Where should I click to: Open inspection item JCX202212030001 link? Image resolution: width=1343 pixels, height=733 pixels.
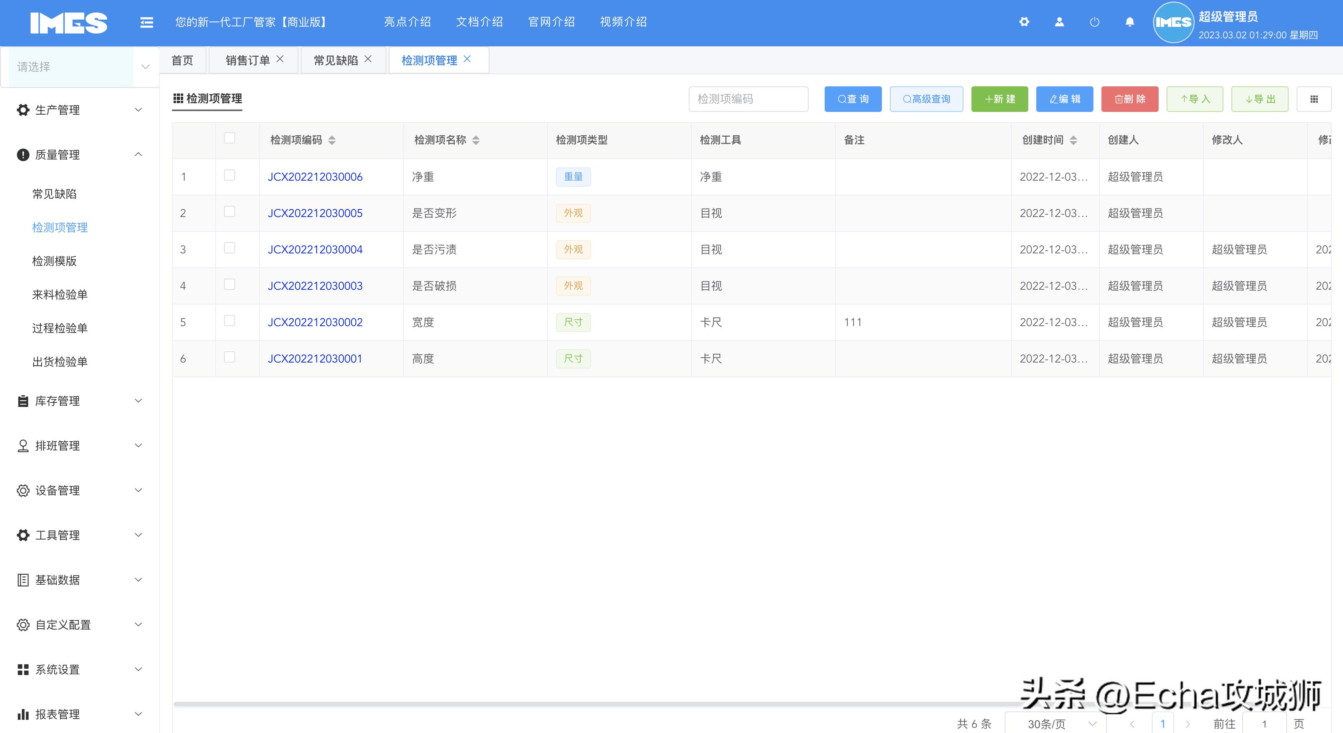(315, 358)
